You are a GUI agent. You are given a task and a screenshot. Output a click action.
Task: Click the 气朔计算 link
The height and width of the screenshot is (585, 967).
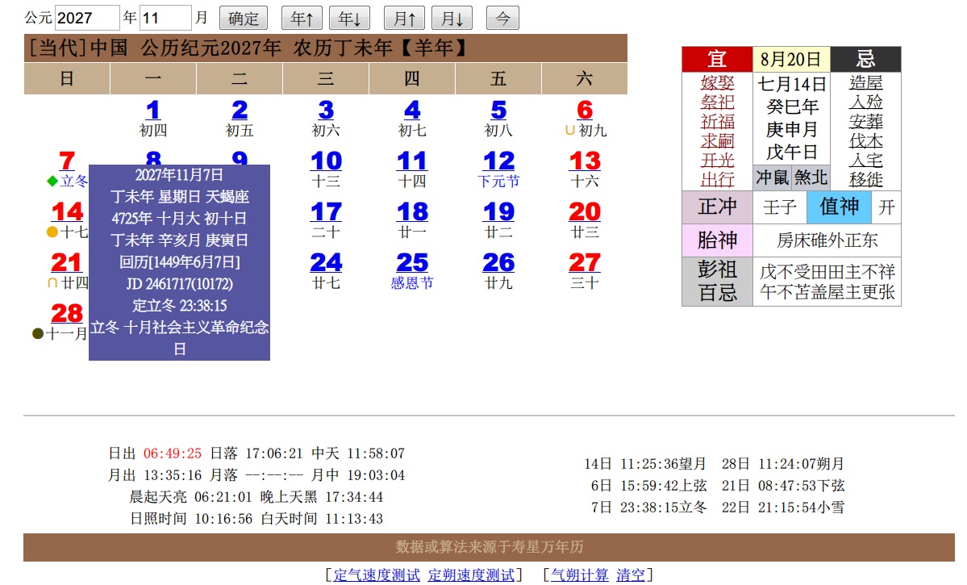pyautogui.click(x=579, y=575)
